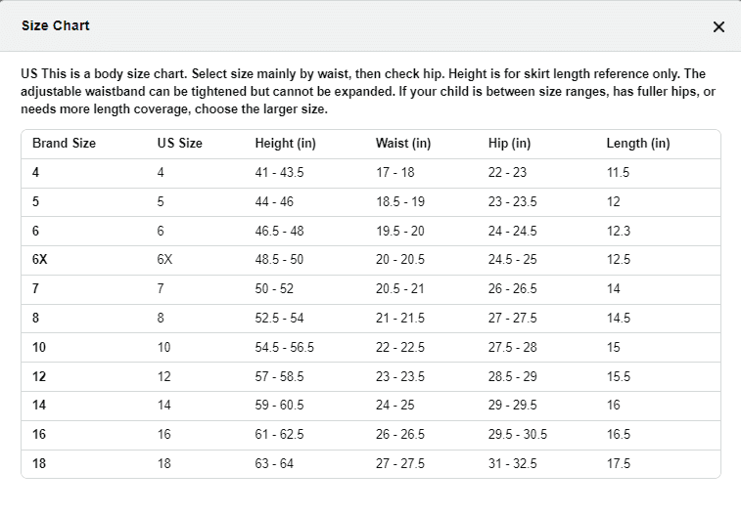741x515 pixels.
Task: Click the Hip (in) column header
Action: pos(509,144)
